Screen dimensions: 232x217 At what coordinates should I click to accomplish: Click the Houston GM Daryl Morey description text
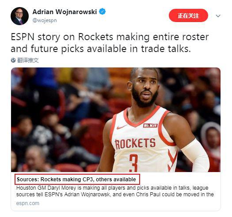tap(115, 191)
